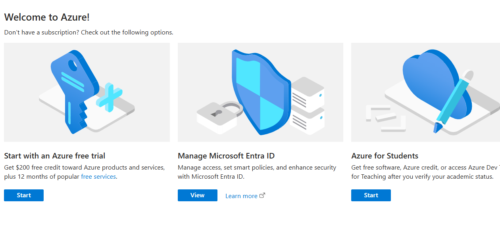Open the Learn more link
The image size is (500, 229).
coord(241,196)
